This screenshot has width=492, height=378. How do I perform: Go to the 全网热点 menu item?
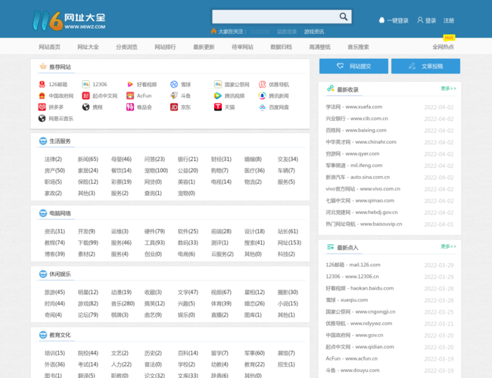coord(443,47)
